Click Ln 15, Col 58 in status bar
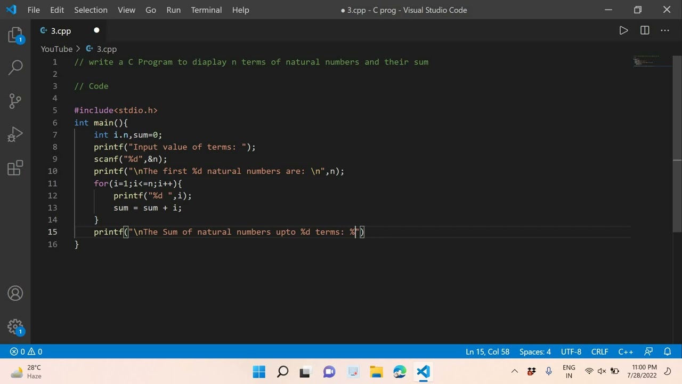The image size is (682, 384). (x=488, y=351)
